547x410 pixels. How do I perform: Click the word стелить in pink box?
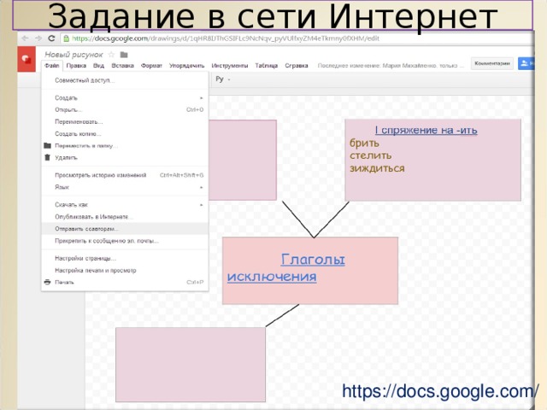370,155
